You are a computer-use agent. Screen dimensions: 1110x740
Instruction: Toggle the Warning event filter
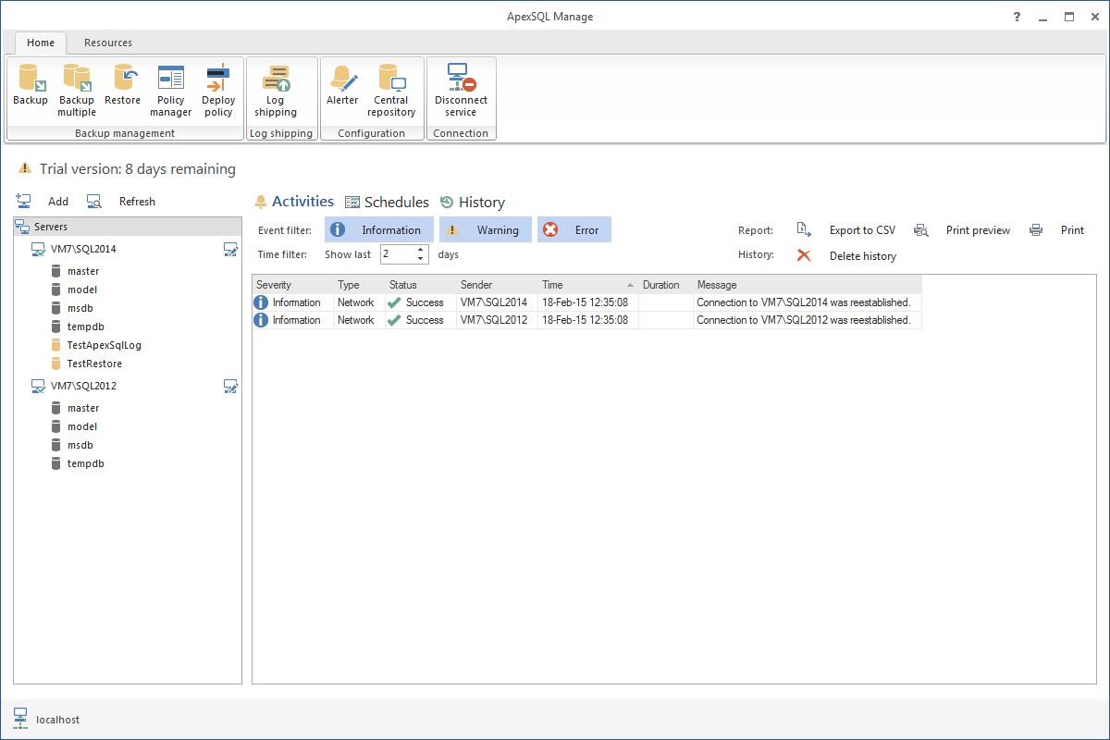(x=486, y=230)
